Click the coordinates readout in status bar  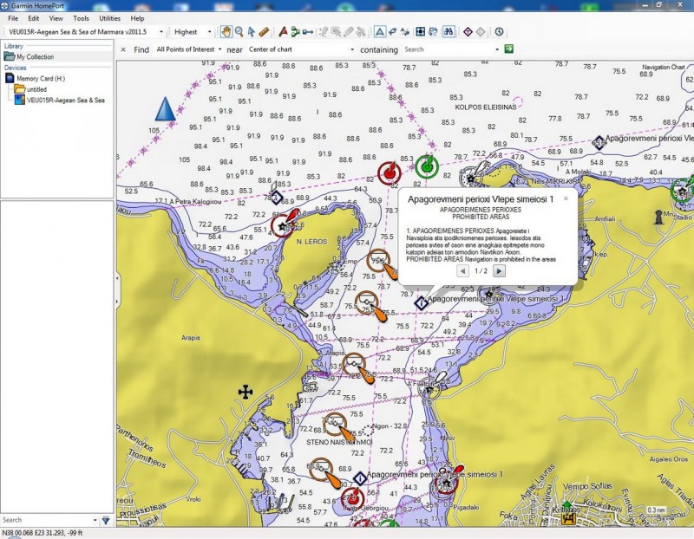coord(43,533)
